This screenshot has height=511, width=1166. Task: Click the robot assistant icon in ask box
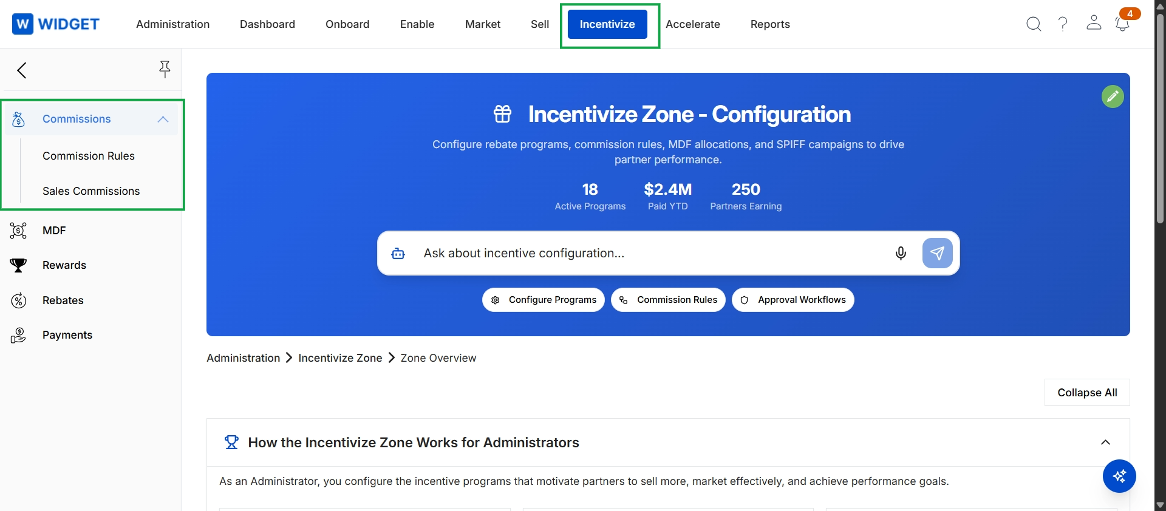[398, 254]
